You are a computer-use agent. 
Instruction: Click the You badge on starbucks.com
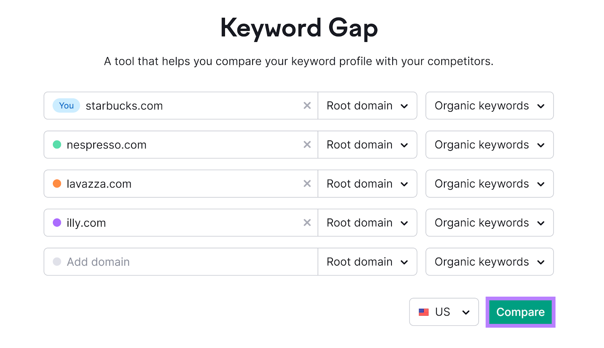click(x=66, y=106)
